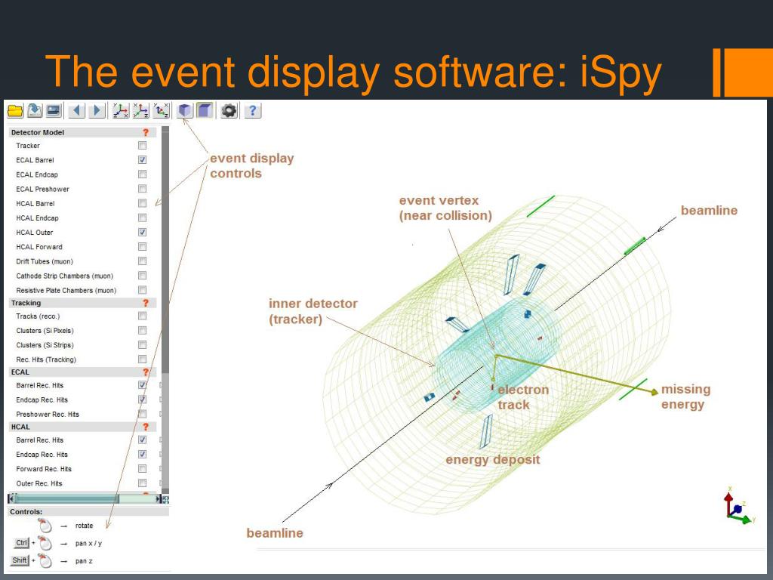The height and width of the screenshot is (580, 773).
Task: Collapse the ECAL section header
Action: (x=82, y=372)
